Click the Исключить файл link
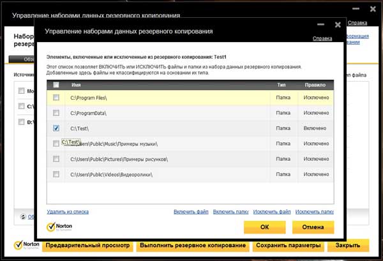This screenshot has width=383, height=261. (x=272, y=212)
